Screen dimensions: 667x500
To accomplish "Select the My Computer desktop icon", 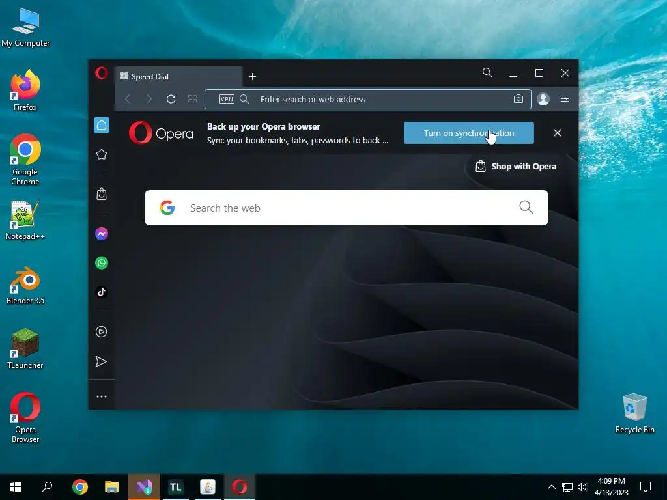I will [25, 27].
